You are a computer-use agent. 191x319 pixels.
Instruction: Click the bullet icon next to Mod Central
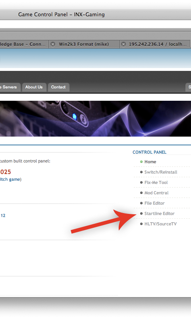[x=141, y=193]
